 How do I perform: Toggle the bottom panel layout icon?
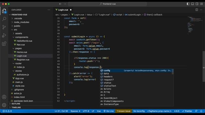pyautogui.click(x=193, y=4)
